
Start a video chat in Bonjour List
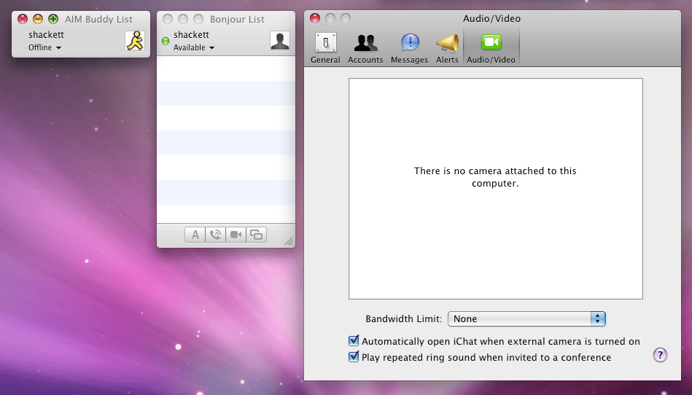click(x=236, y=235)
